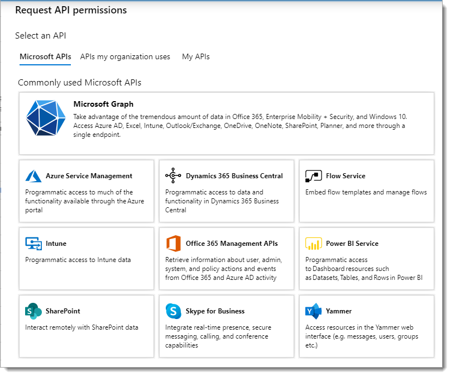Image resolution: width=451 pixels, height=376 pixels.
Task: Select the Dynamics 365 Business Central icon
Action: [x=174, y=176]
